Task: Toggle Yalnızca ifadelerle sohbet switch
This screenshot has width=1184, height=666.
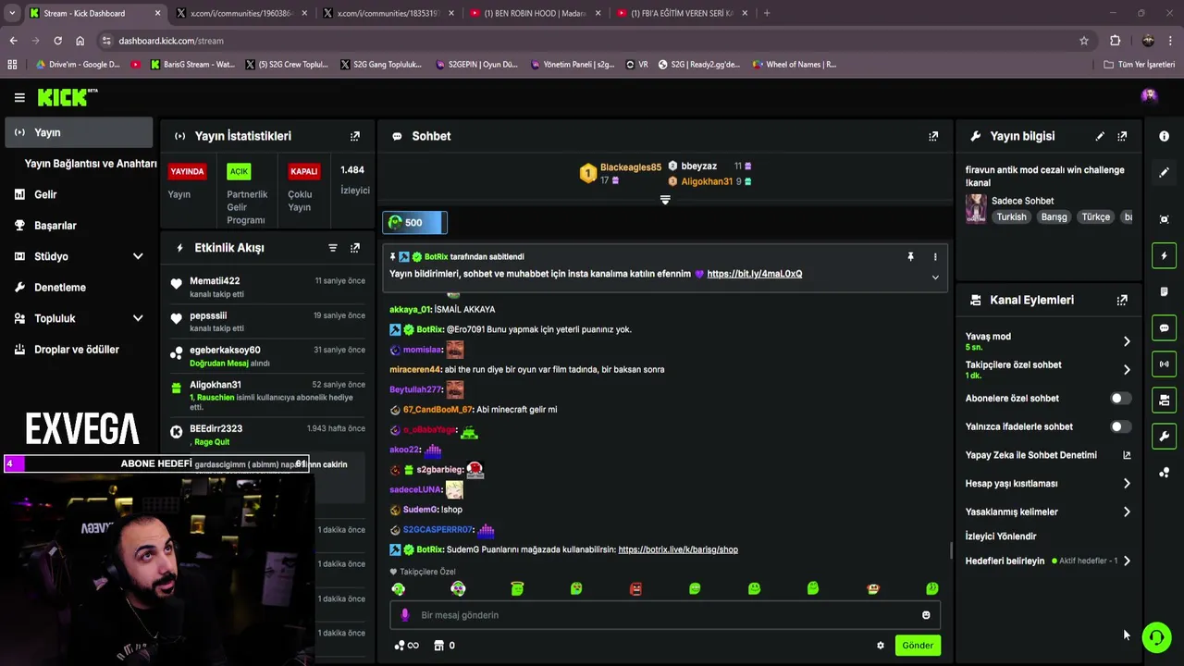Action: pos(1119,426)
